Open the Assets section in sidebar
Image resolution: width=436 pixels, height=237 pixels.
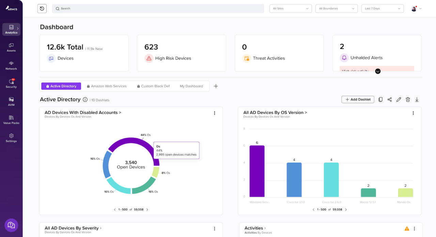coord(11,47)
